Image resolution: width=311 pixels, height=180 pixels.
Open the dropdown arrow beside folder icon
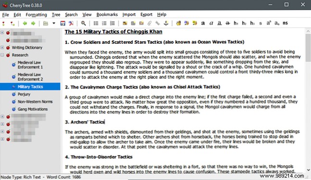click(54, 23)
